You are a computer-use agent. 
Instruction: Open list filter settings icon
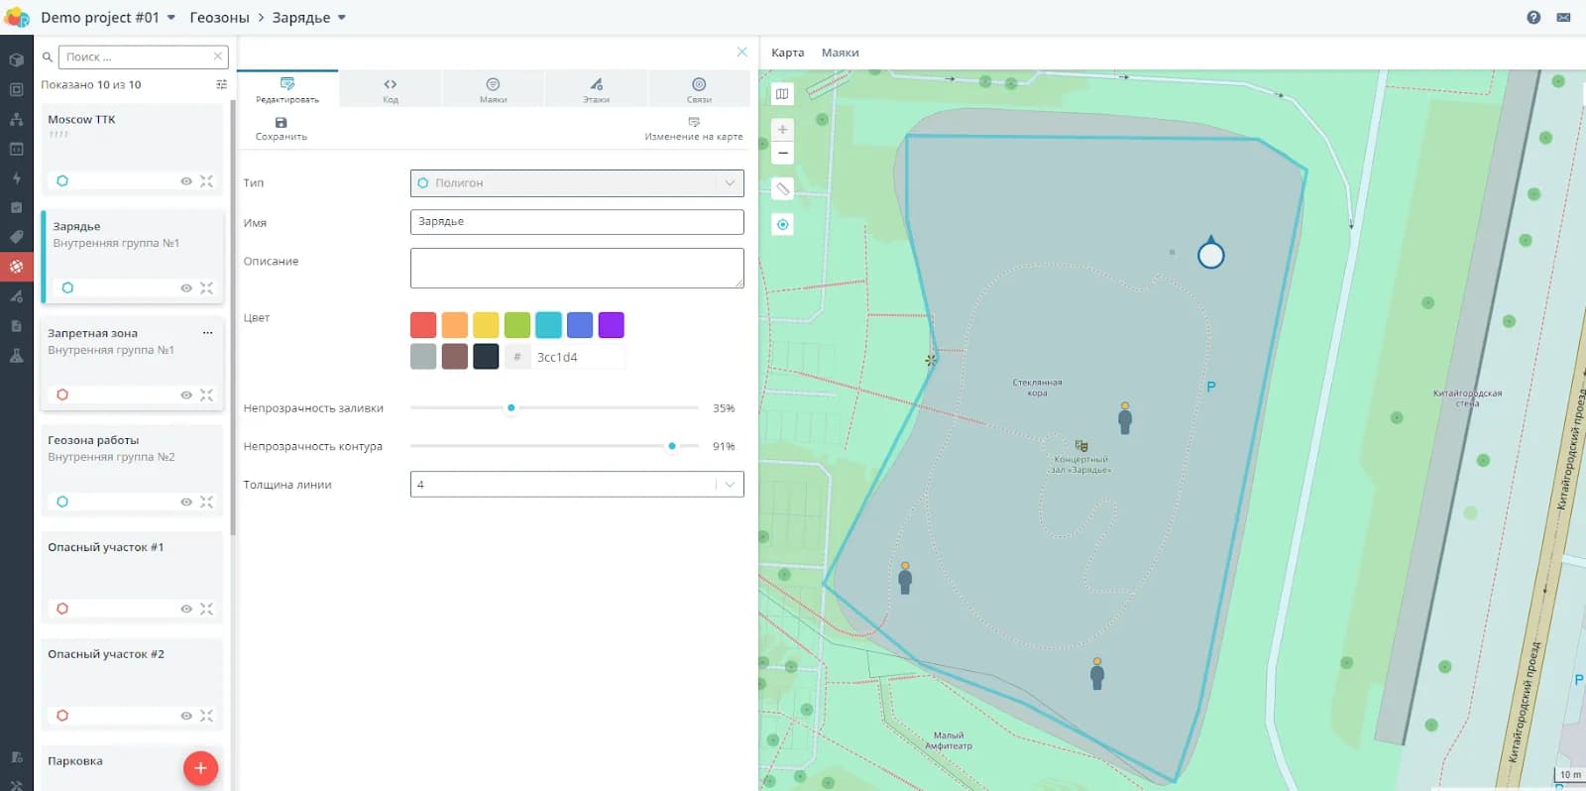coord(221,85)
